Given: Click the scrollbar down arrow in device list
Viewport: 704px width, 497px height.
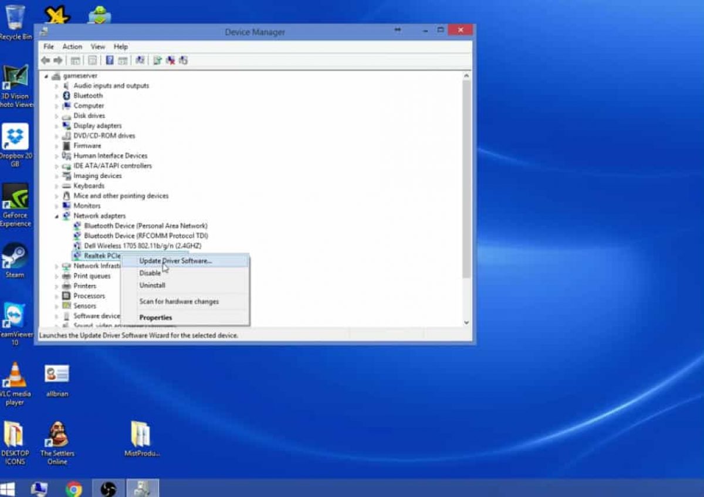Looking at the screenshot, I should (x=467, y=322).
